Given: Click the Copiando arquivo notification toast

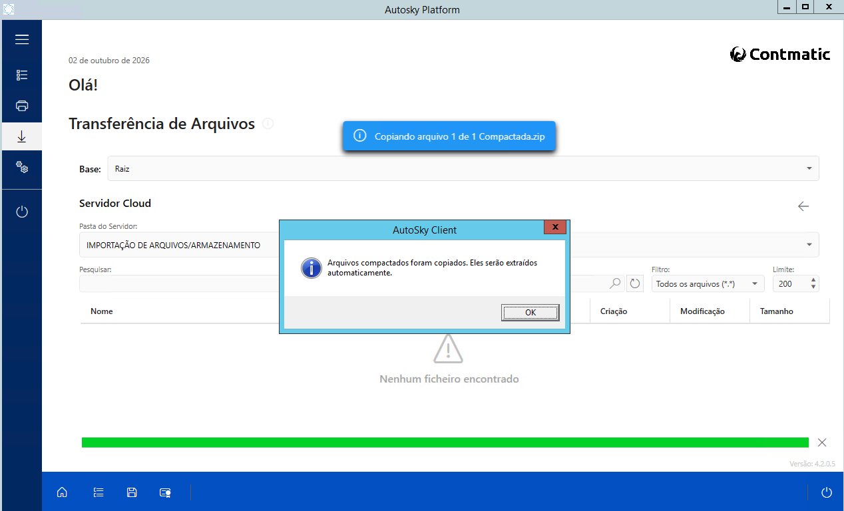Looking at the screenshot, I should (449, 136).
